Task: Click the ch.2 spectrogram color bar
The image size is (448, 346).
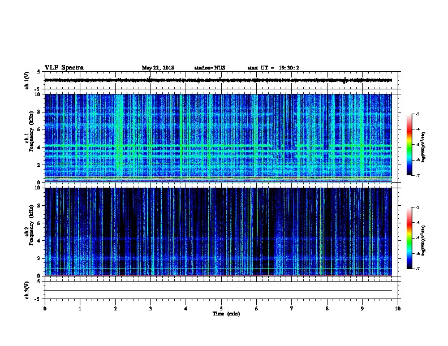Action: (x=409, y=238)
